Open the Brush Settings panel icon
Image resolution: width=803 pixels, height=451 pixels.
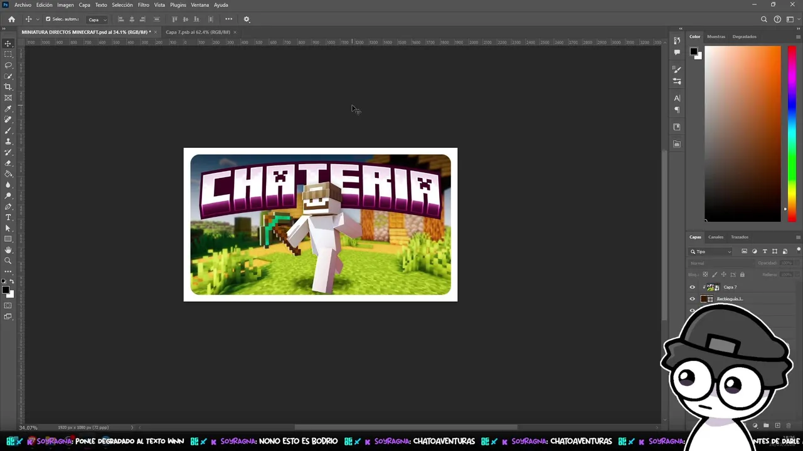(x=677, y=70)
